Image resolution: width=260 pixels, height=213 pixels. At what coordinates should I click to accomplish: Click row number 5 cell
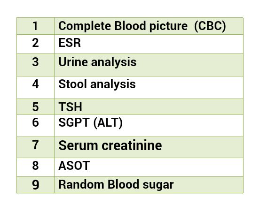pos(35,106)
